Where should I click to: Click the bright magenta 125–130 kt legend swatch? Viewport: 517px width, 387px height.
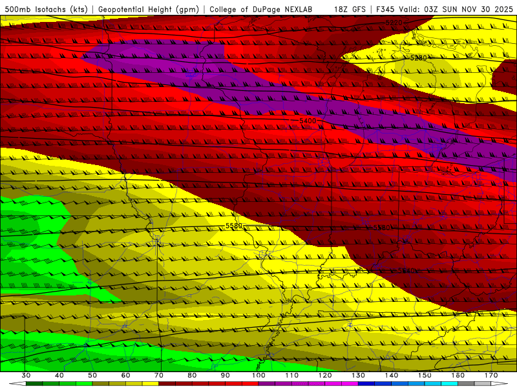pos(350,384)
